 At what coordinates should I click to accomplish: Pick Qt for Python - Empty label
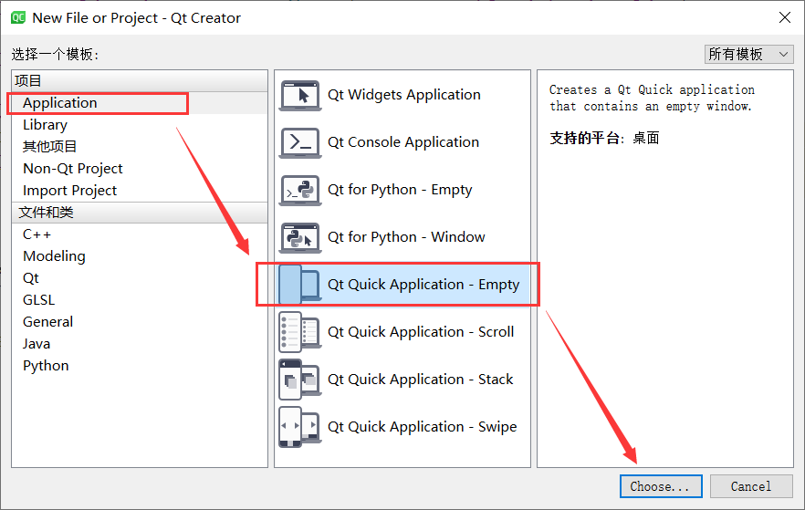click(x=400, y=190)
